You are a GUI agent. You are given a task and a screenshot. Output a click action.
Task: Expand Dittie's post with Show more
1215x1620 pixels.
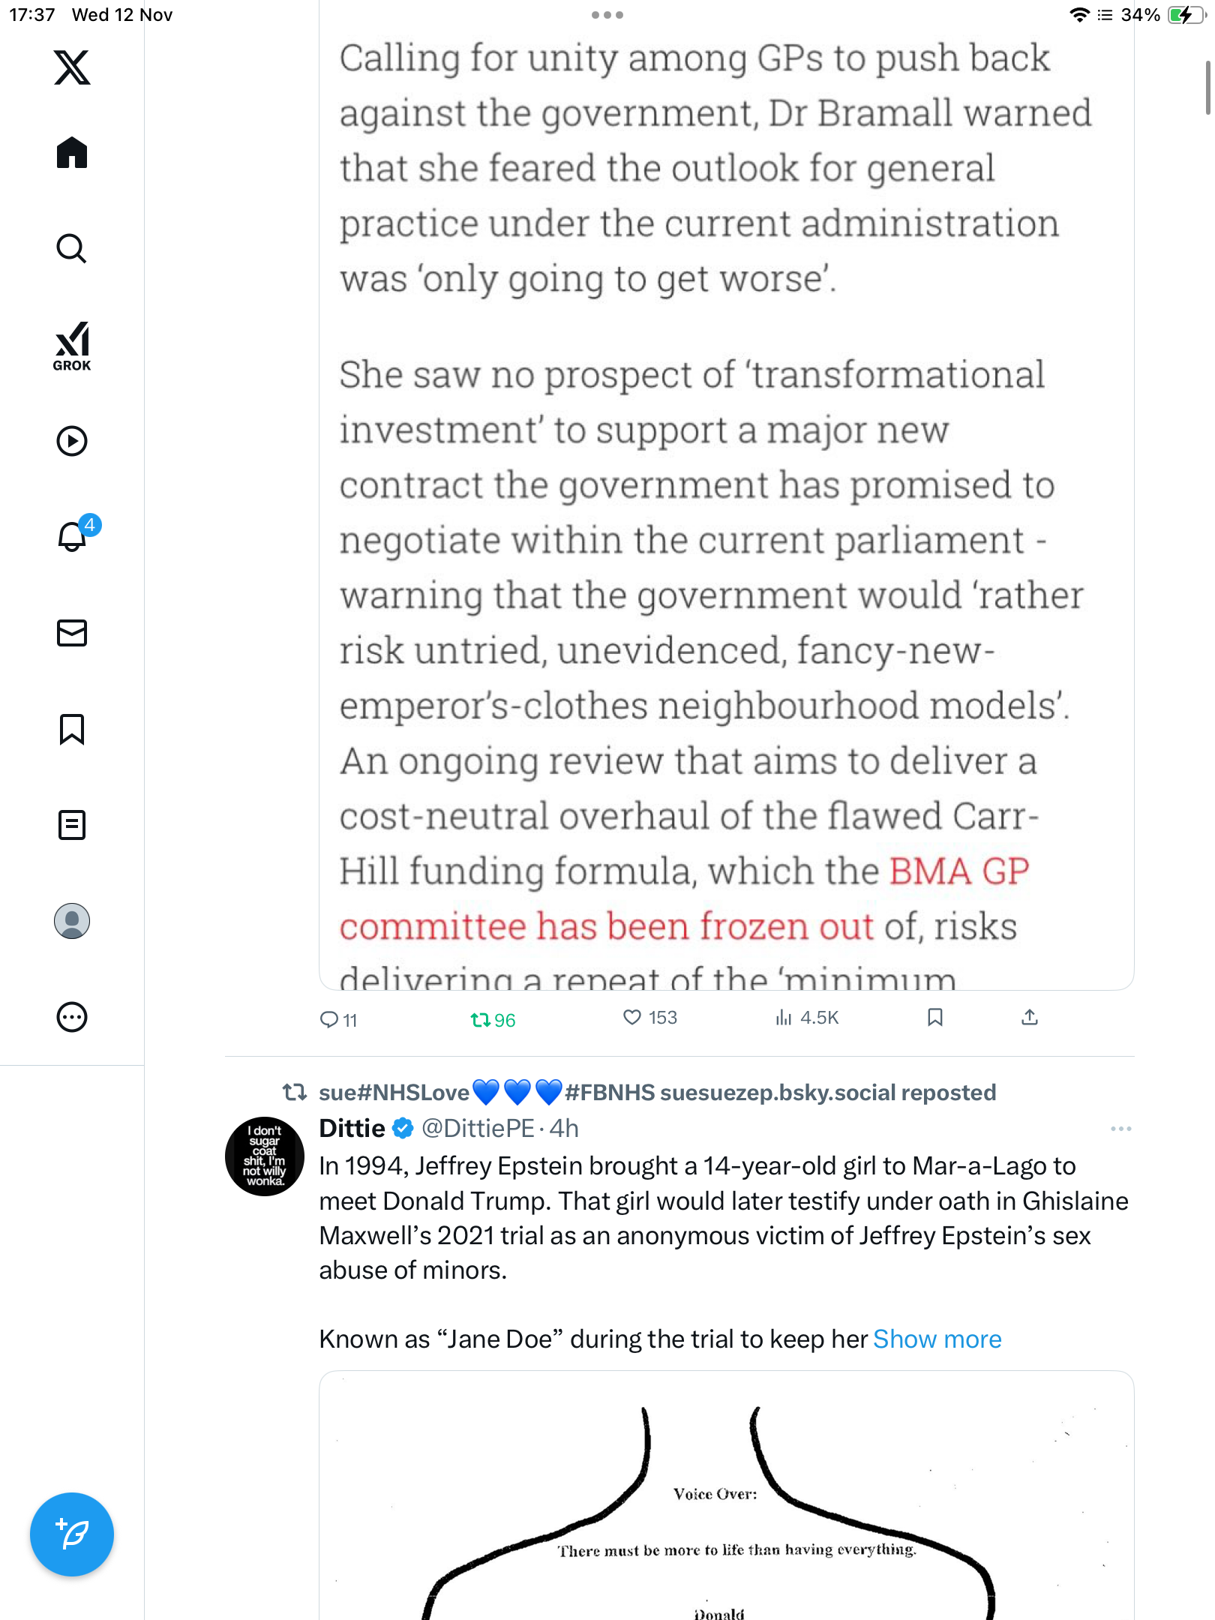tap(937, 1339)
